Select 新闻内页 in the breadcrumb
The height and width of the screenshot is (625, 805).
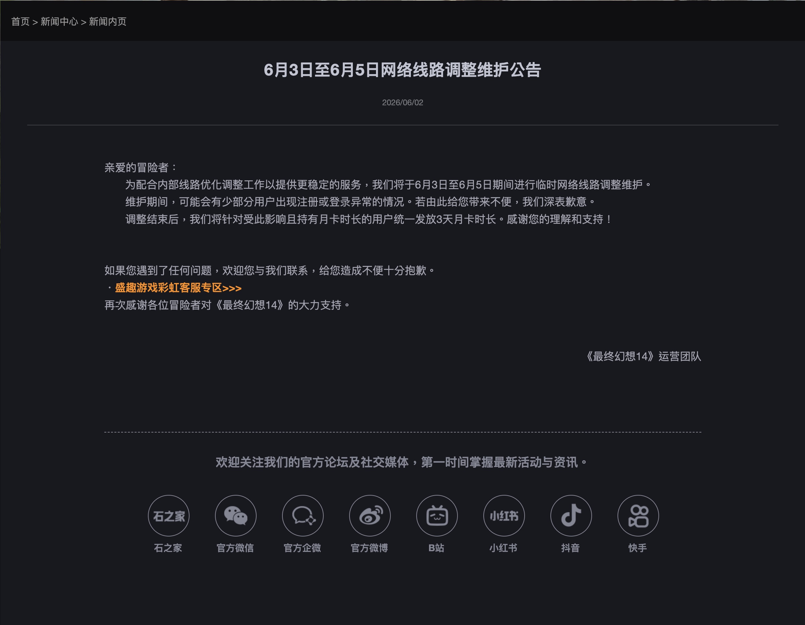click(108, 22)
